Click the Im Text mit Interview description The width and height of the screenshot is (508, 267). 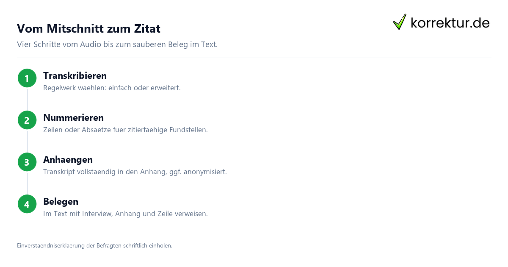tap(125, 214)
